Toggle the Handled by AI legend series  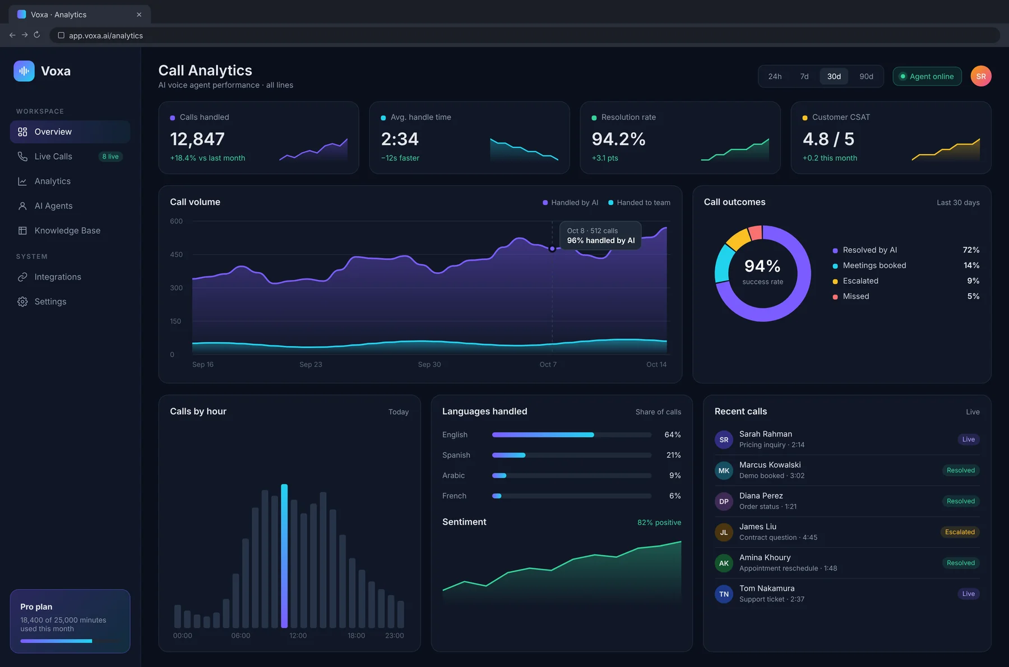tap(570, 203)
